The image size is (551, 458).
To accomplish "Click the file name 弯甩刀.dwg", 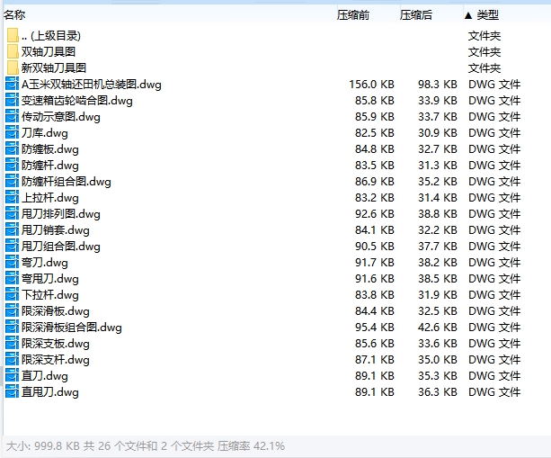I will click(50, 279).
